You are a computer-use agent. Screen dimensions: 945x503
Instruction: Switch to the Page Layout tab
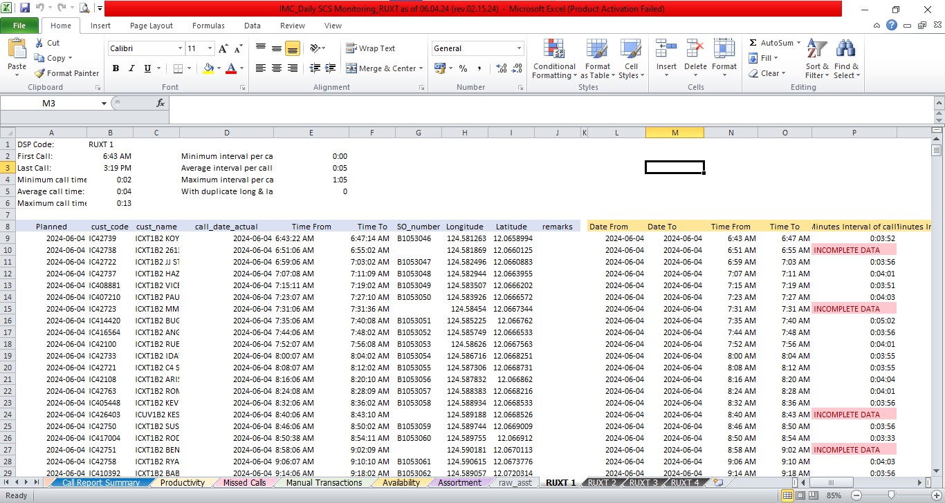pyautogui.click(x=152, y=26)
